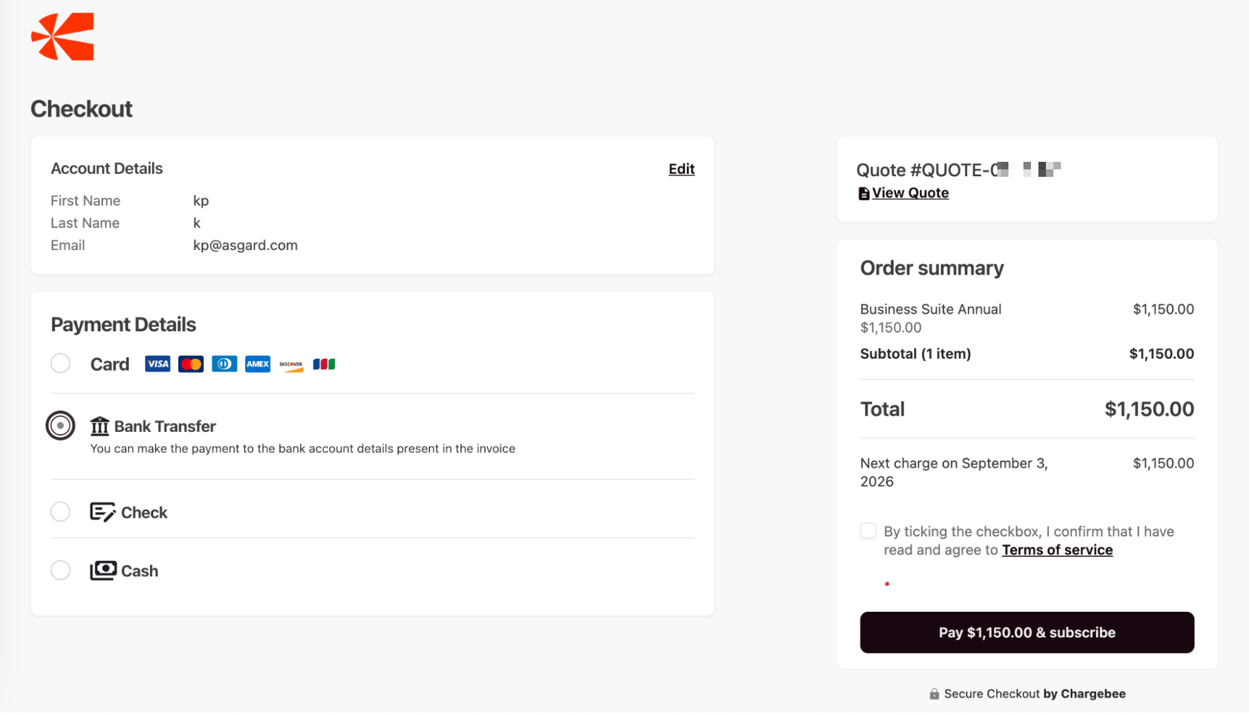Click the JCB card icon

324,364
